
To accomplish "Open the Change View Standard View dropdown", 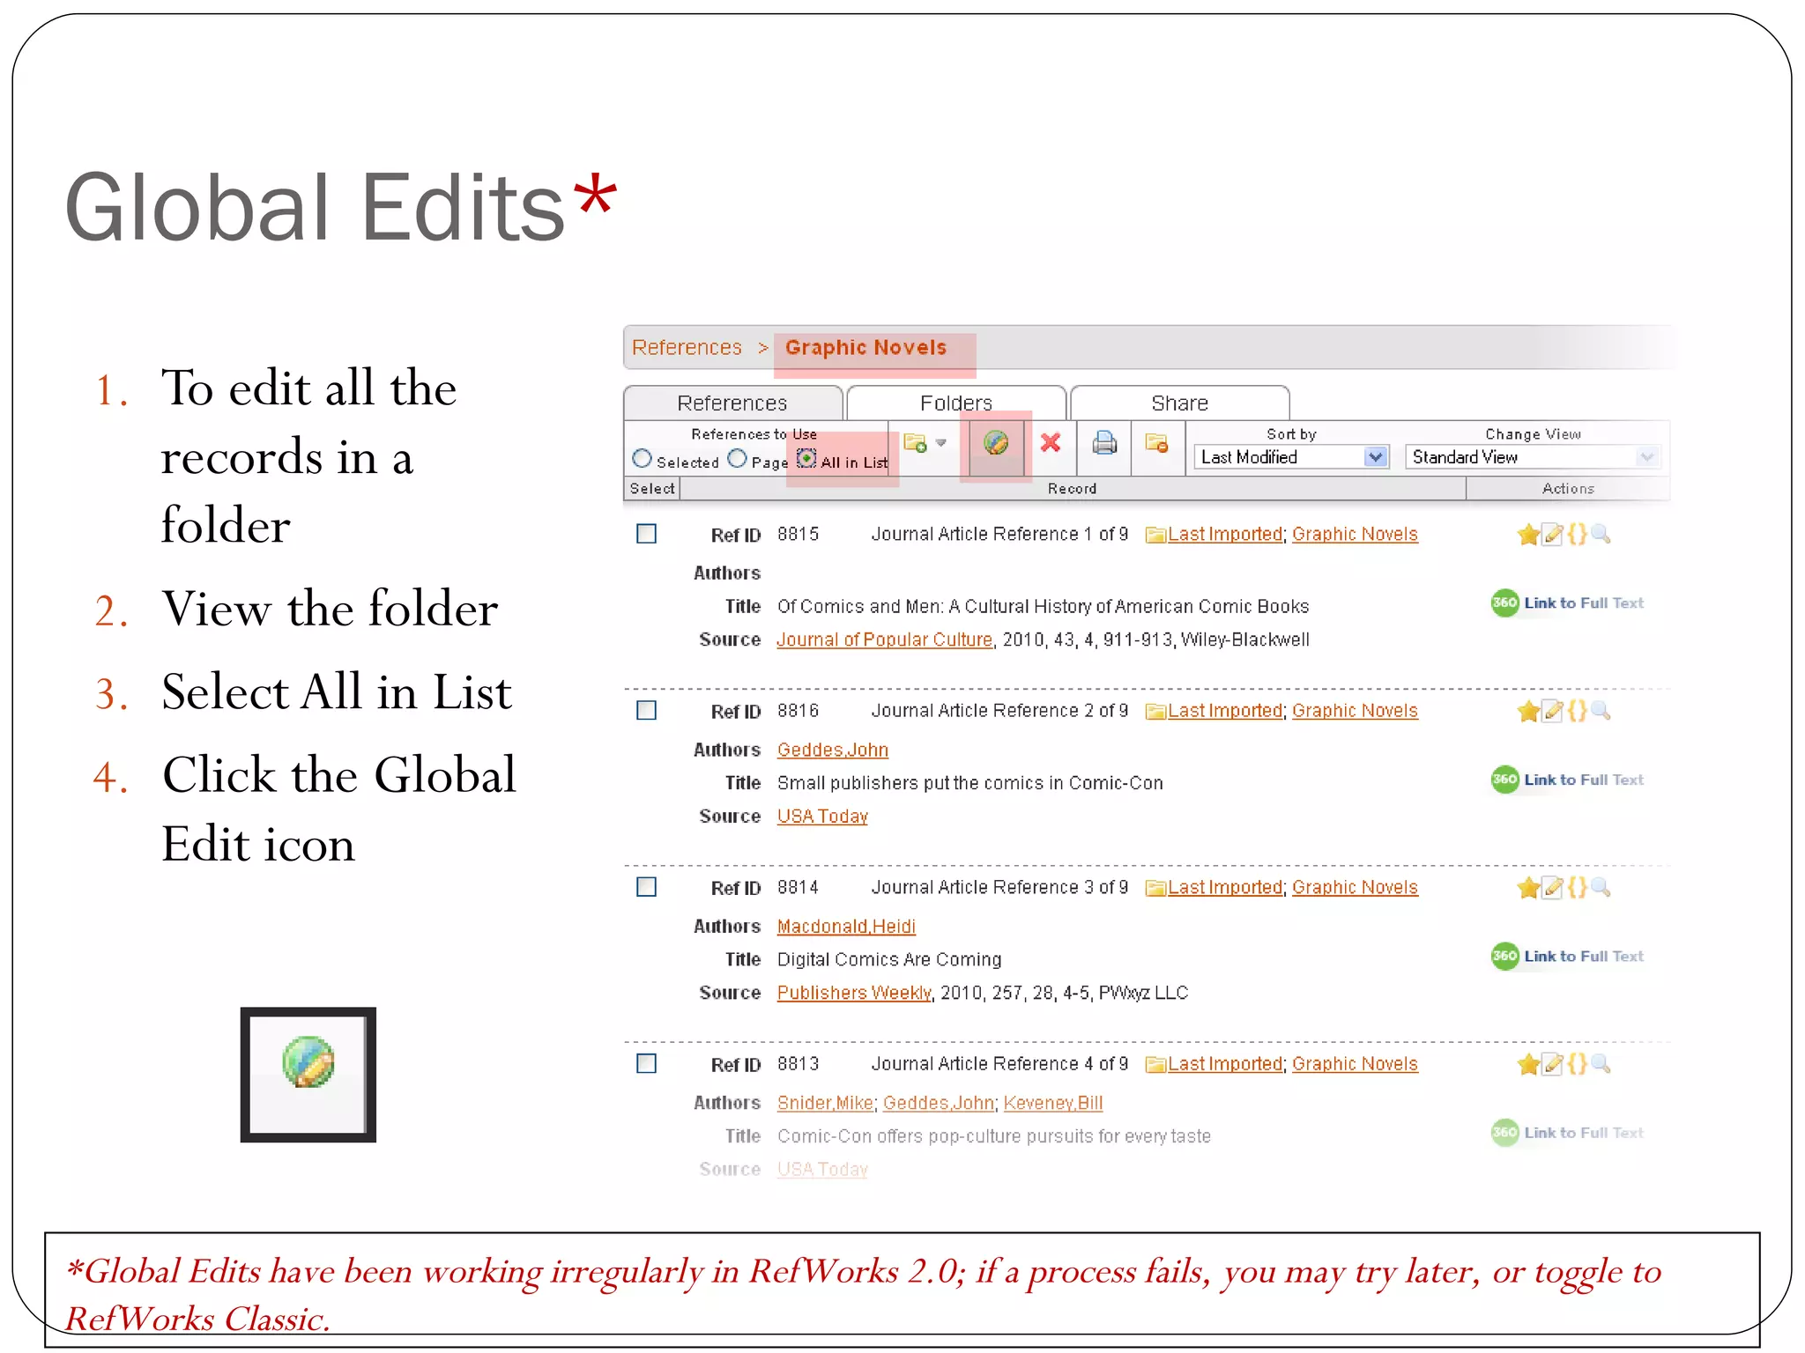I will click(x=1533, y=457).
